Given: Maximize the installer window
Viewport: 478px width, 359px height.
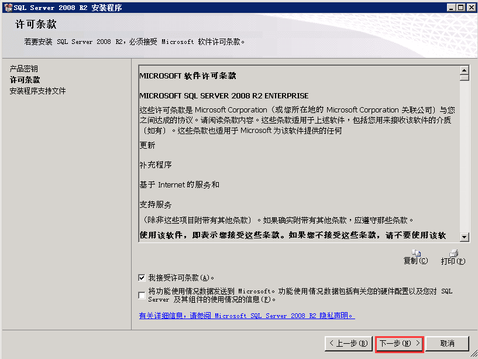Looking at the screenshot, I should [461, 8].
